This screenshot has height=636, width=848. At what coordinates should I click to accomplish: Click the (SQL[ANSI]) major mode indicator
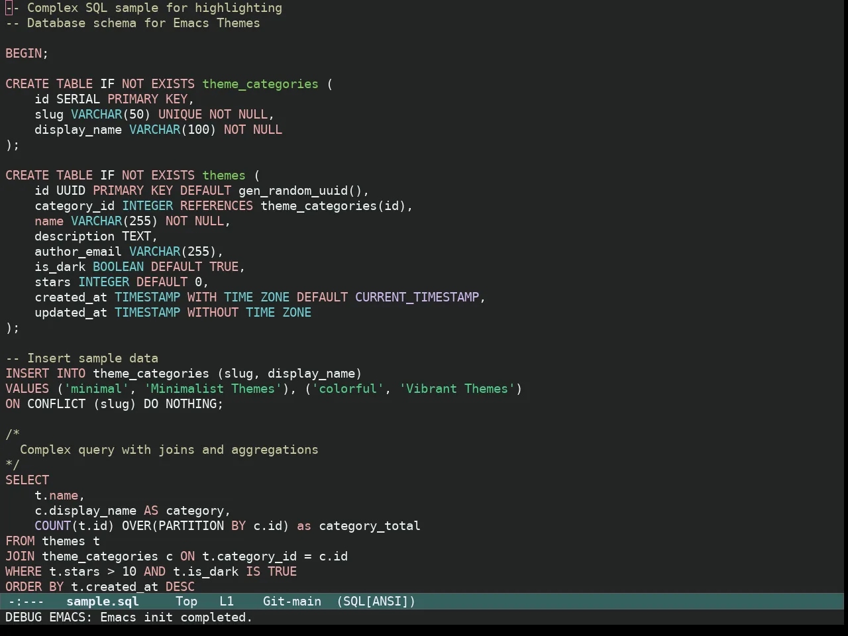[376, 602]
